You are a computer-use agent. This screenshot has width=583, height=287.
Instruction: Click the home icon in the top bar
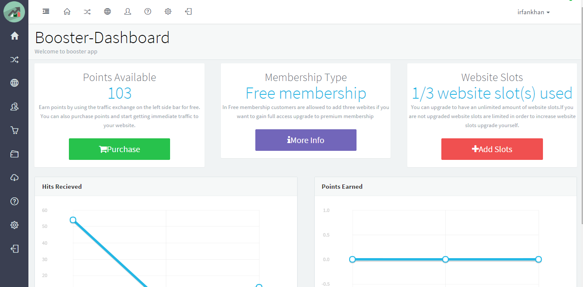pos(67,12)
